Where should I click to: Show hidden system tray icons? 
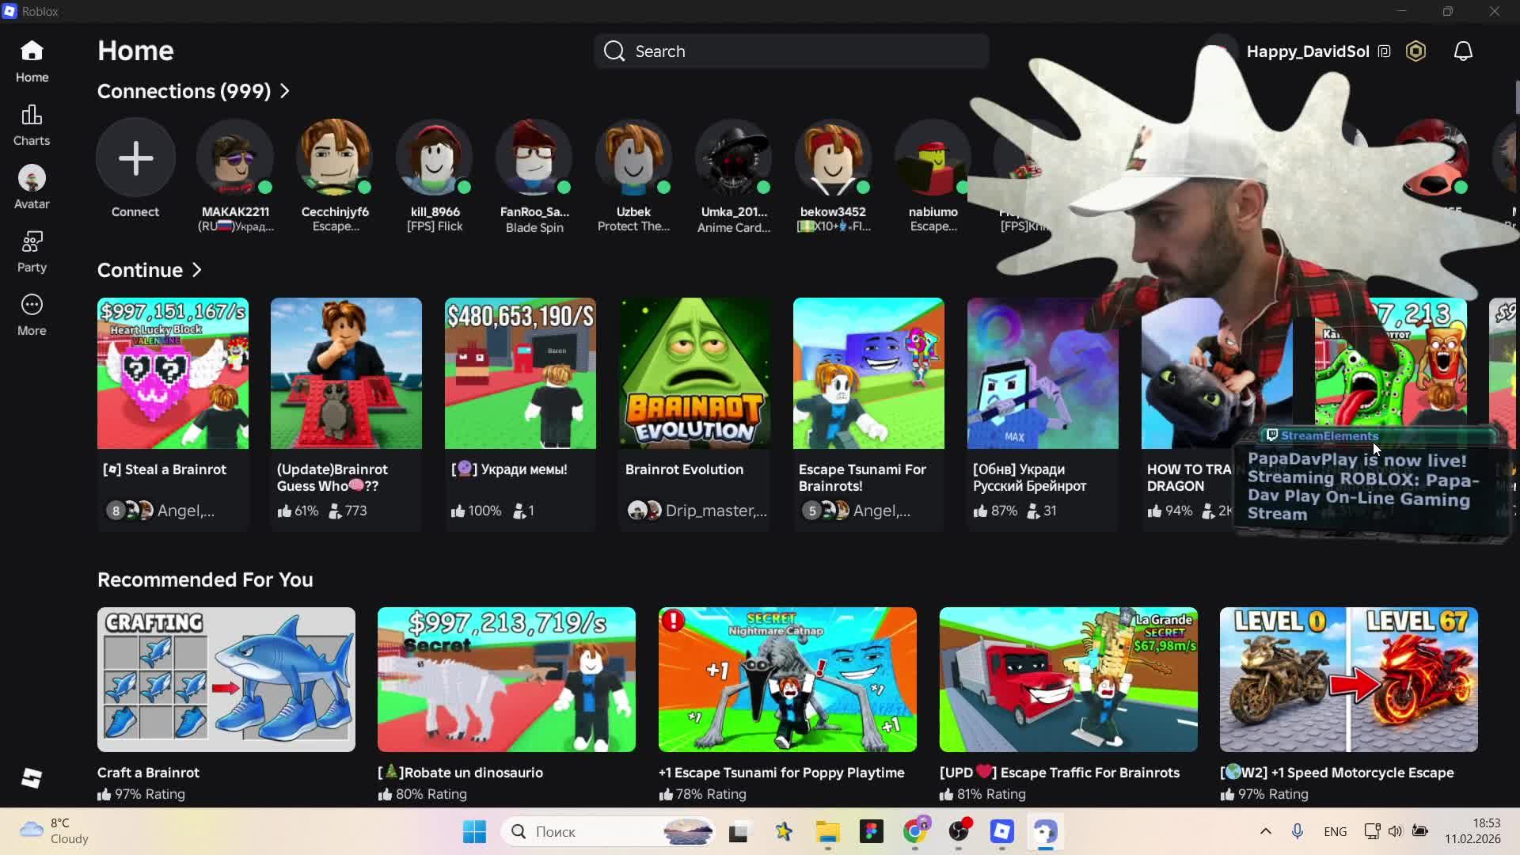click(x=1265, y=831)
